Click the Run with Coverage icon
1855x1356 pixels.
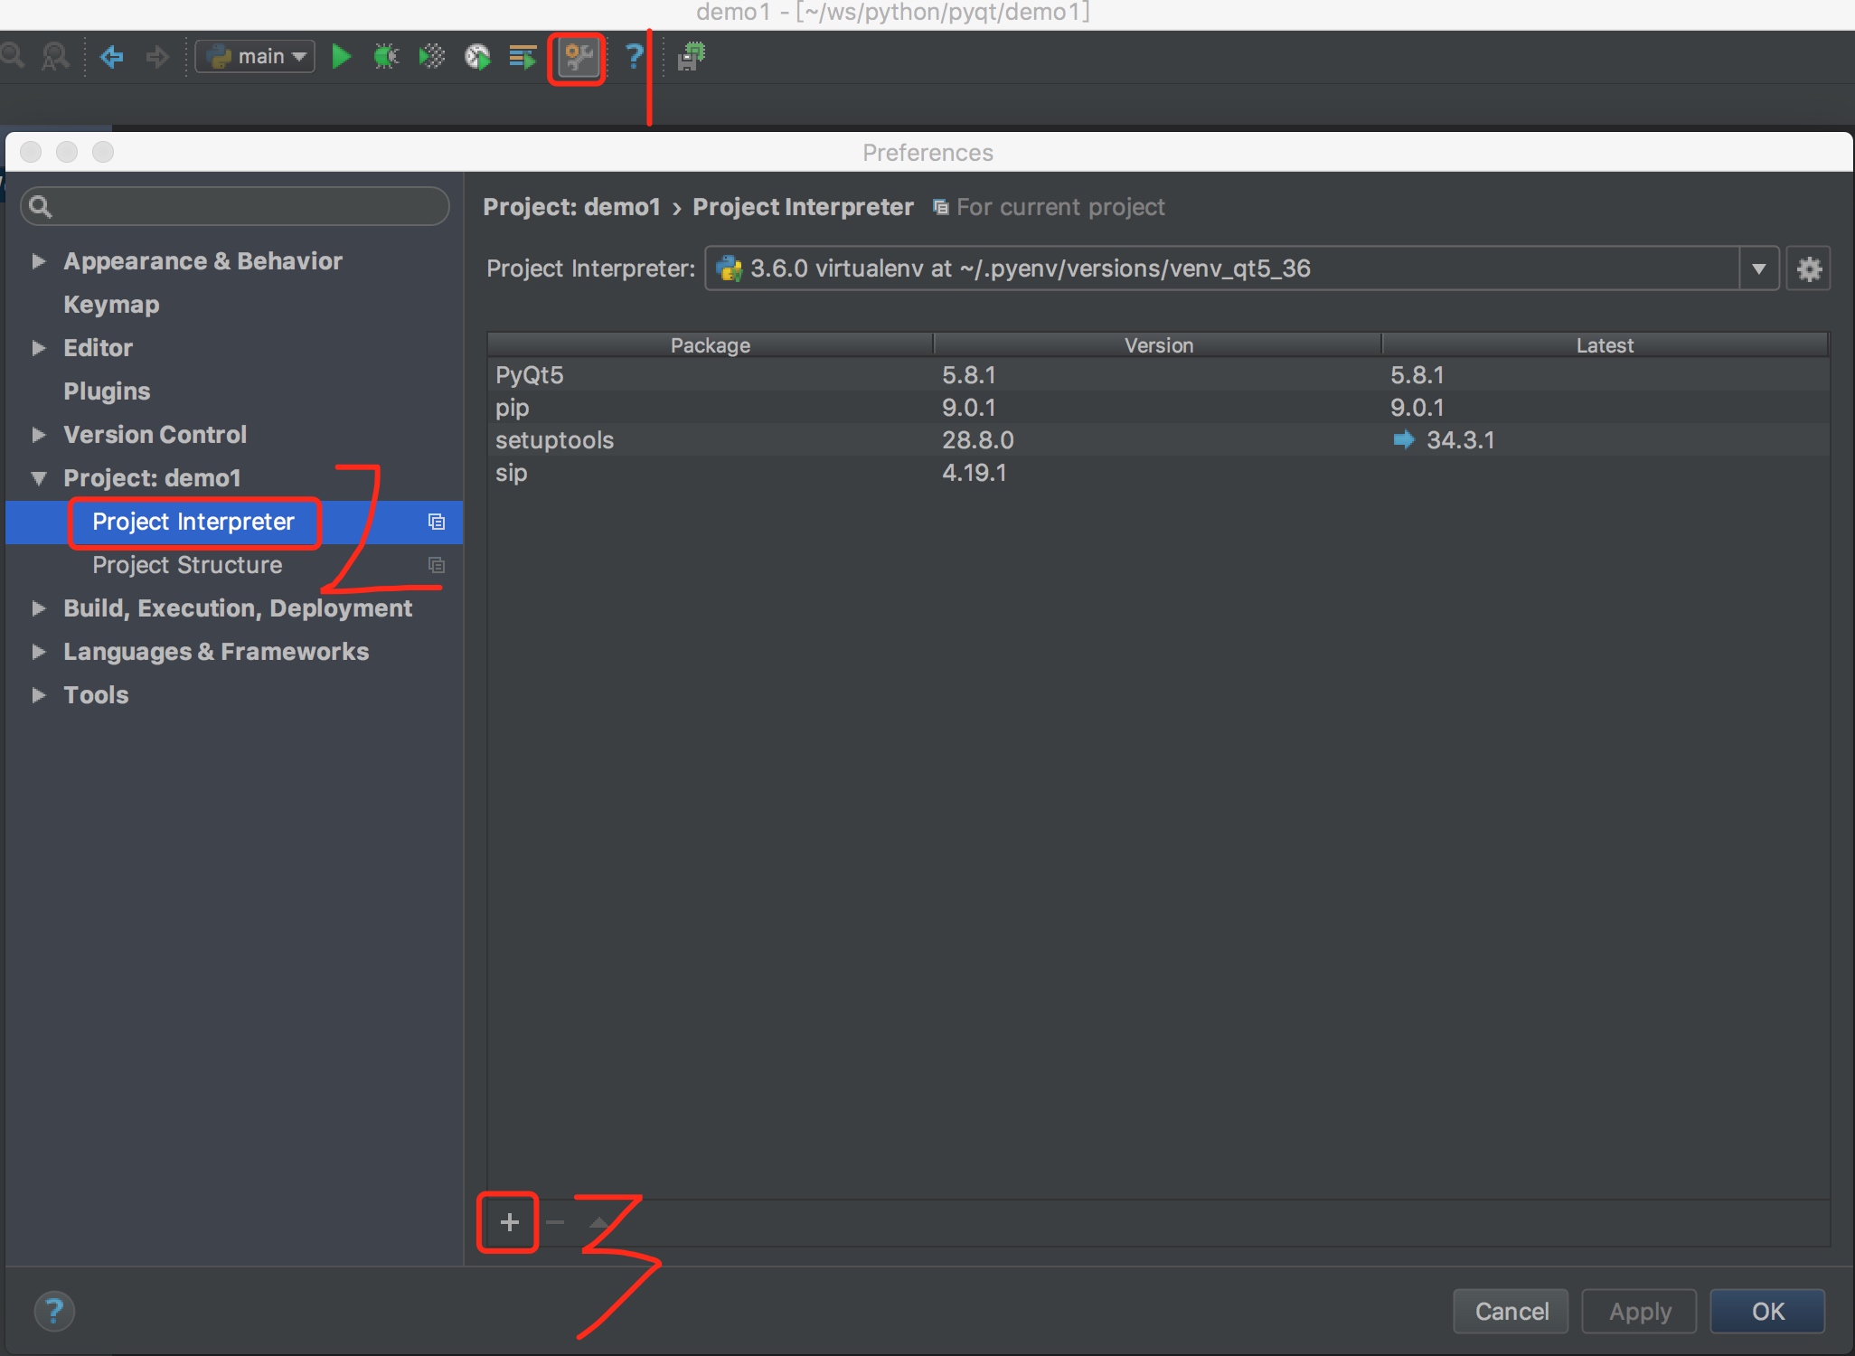(432, 57)
